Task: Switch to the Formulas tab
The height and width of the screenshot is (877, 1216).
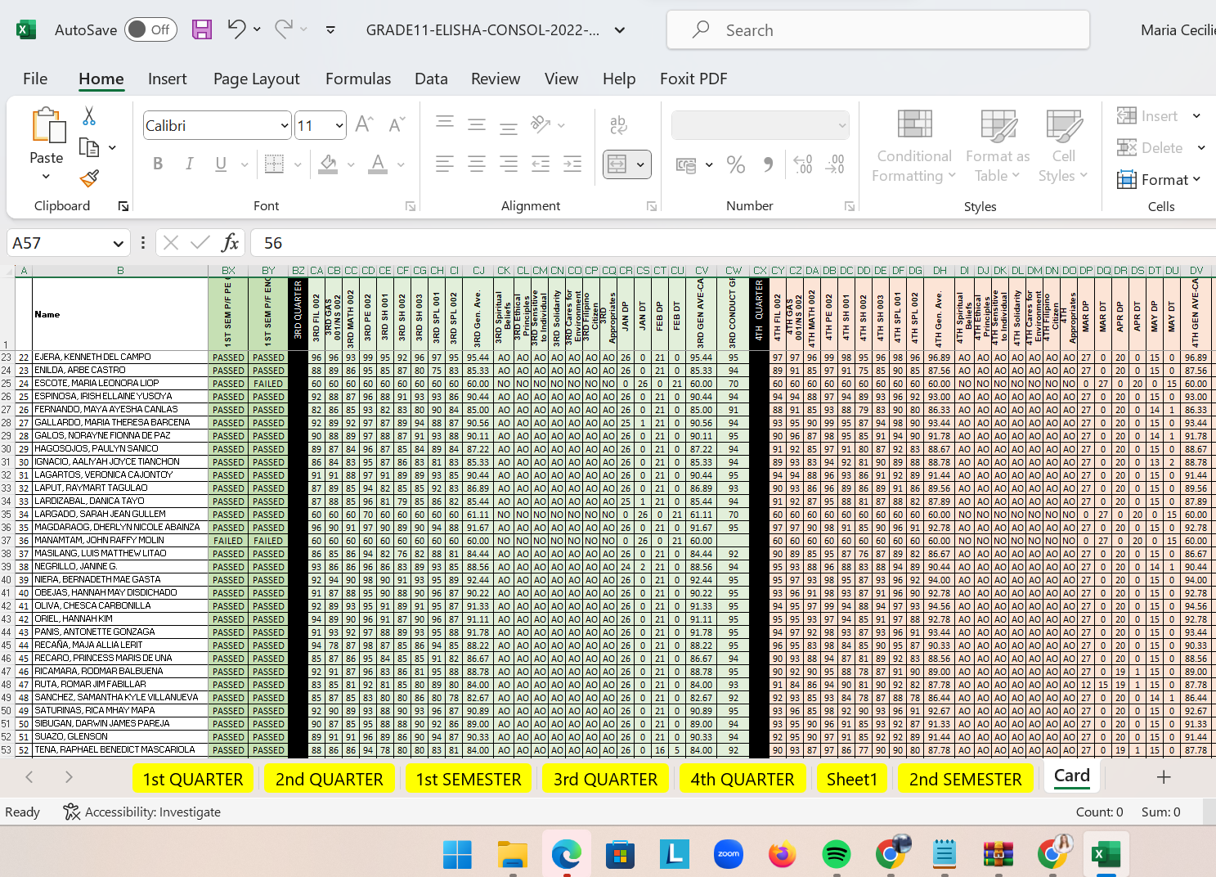Action: pos(358,79)
